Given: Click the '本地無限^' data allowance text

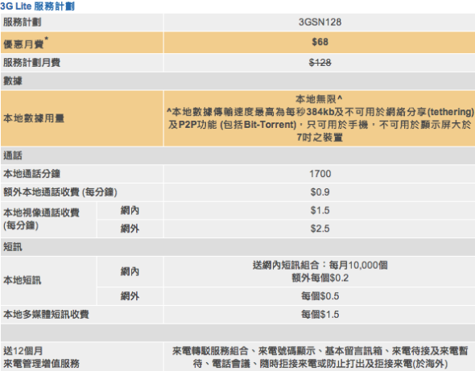Looking at the screenshot, I should tap(319, 99).
